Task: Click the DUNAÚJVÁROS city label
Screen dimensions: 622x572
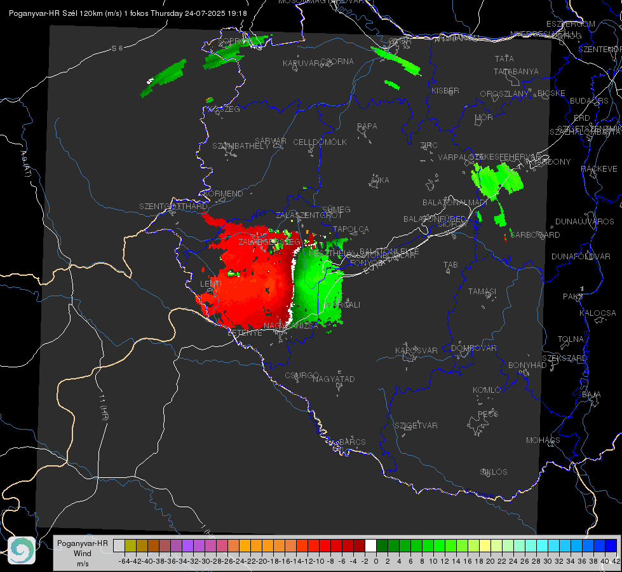Action: point(585,222)
